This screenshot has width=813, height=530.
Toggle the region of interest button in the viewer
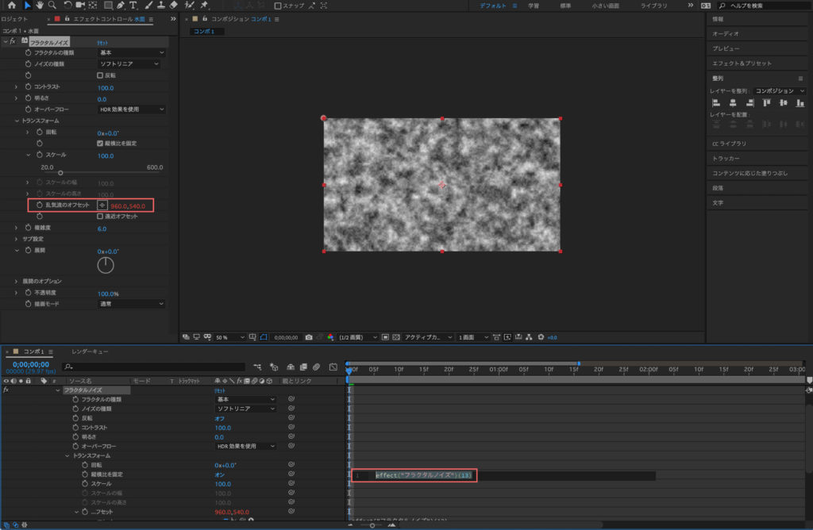pos(385,337)
